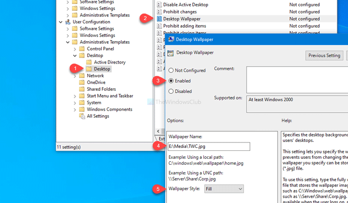Expand the Control Panel tree node
Viewport: 348px width, 203px height.
75,49
